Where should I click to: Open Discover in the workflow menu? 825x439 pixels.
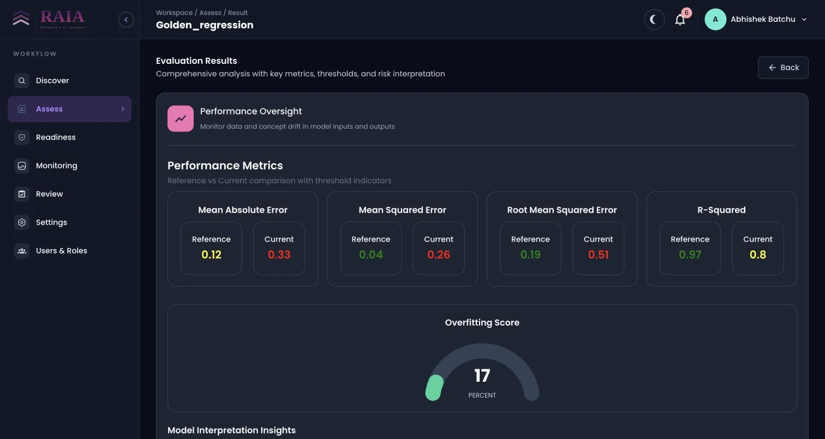pyautogui.click(x=69, y=81)
